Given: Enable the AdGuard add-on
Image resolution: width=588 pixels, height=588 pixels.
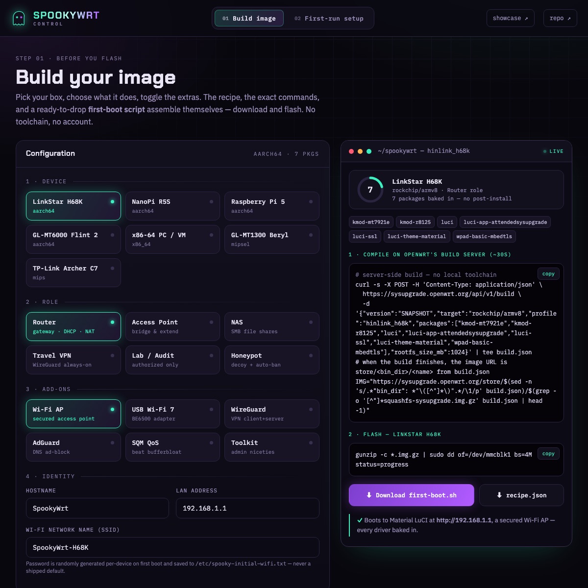Looking at the screenshot, I should (x=73, y=447).
